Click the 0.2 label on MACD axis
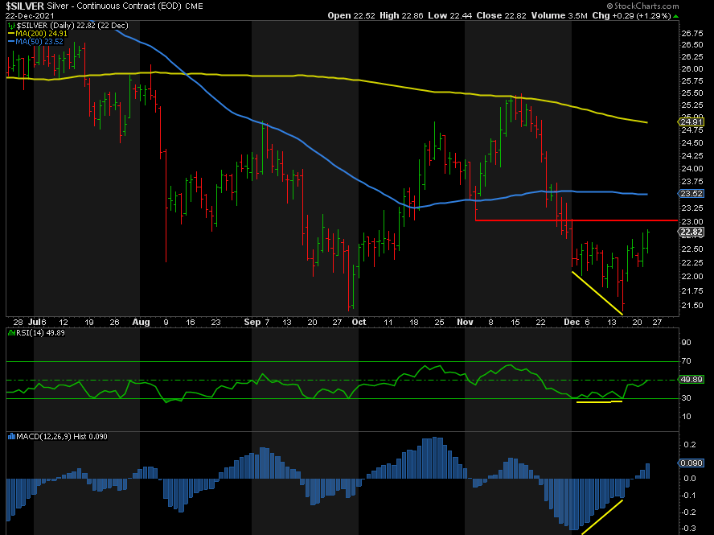The height and width of the screenshot is (535, 714). [691, 445]
